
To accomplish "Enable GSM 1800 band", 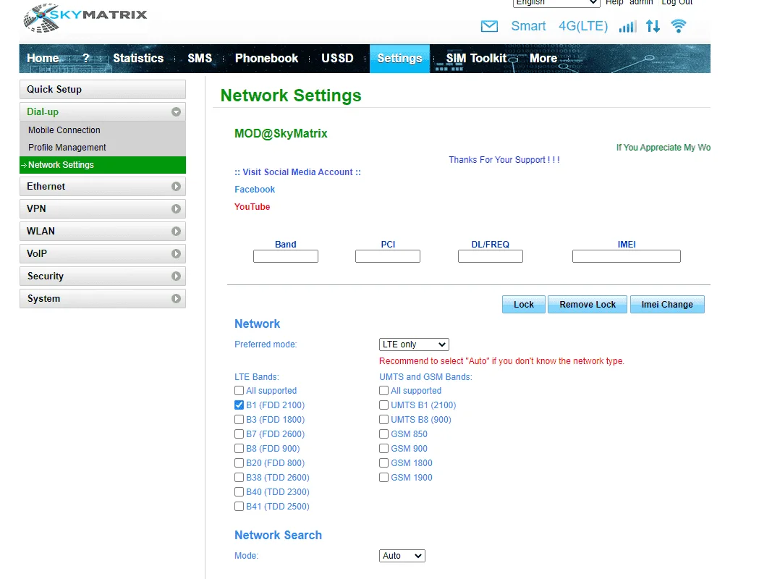I will [x=384, y=463].
